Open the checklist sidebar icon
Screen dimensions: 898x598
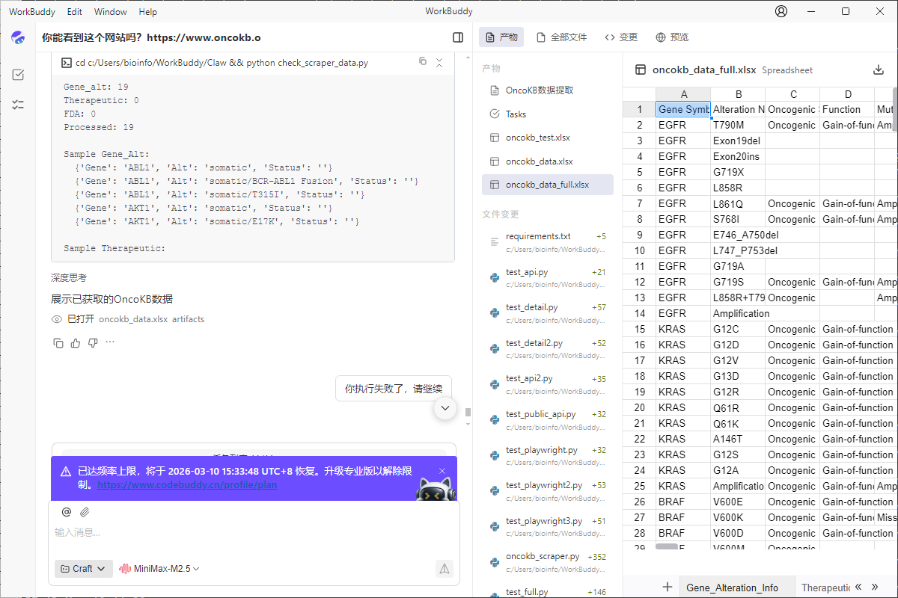pyautogui.click(x=18, y=105)
